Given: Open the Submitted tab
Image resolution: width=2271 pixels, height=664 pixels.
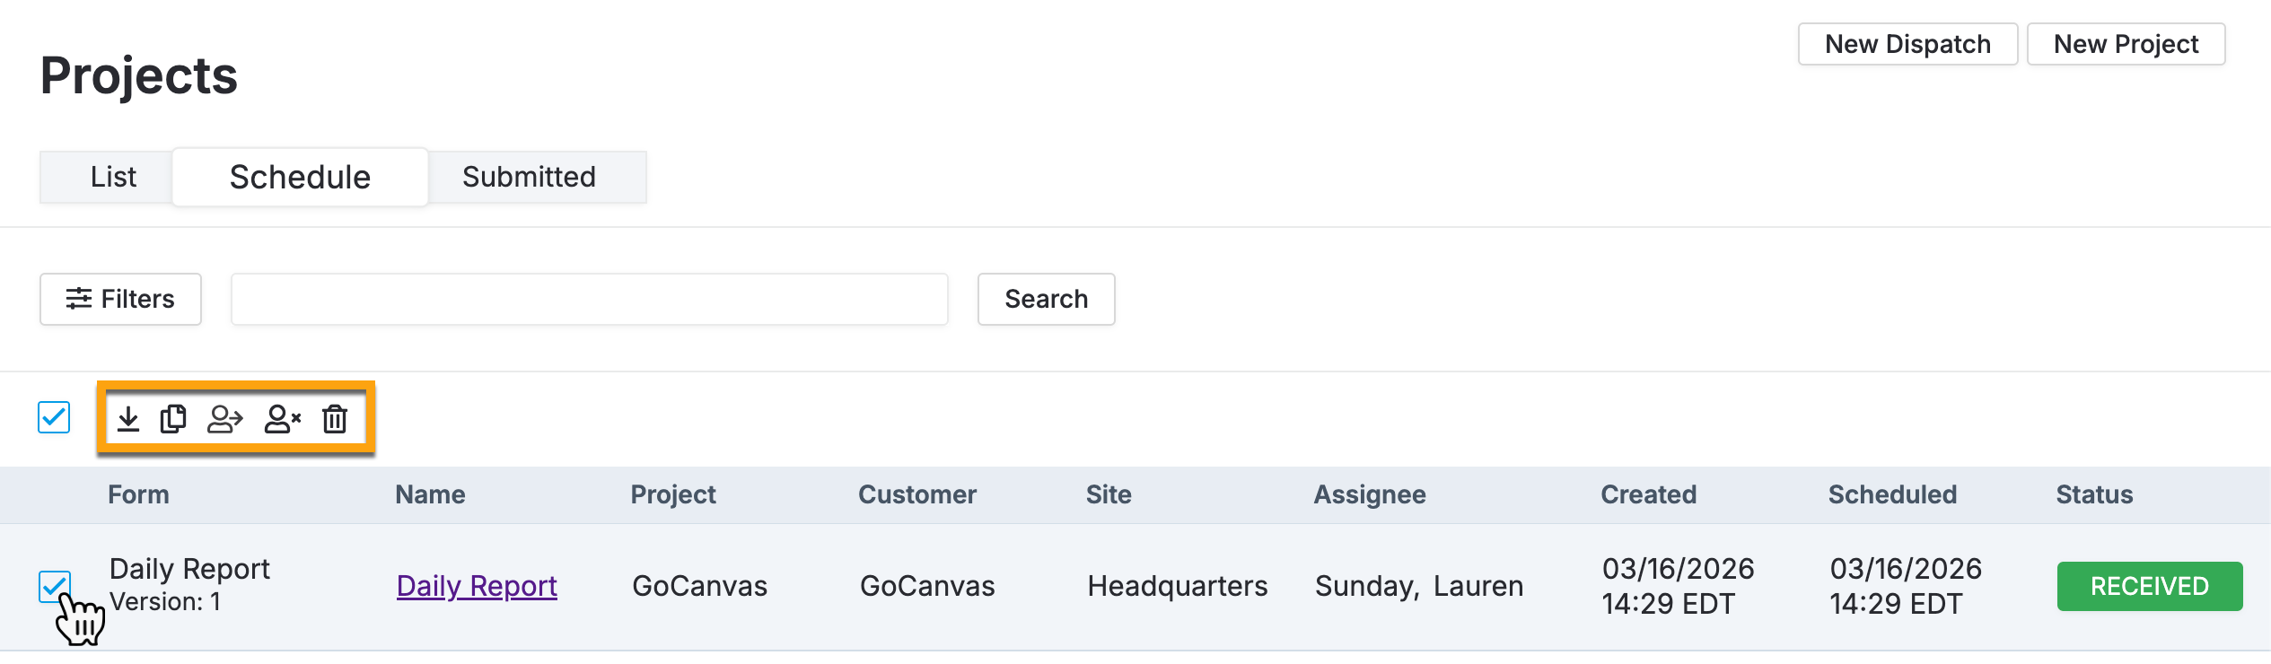Looking at the screenshot, I should 529,177.
